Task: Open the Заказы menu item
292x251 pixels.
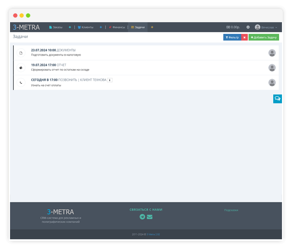Action: coord(55,27)
